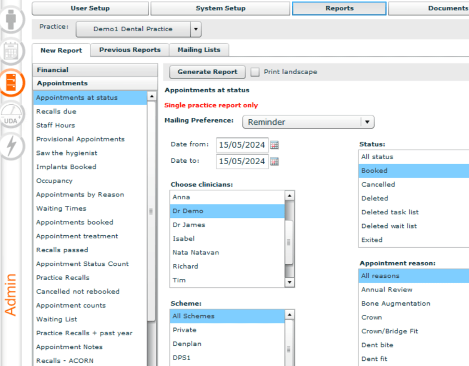Click inside the Date from field

[x=242, y=145]
